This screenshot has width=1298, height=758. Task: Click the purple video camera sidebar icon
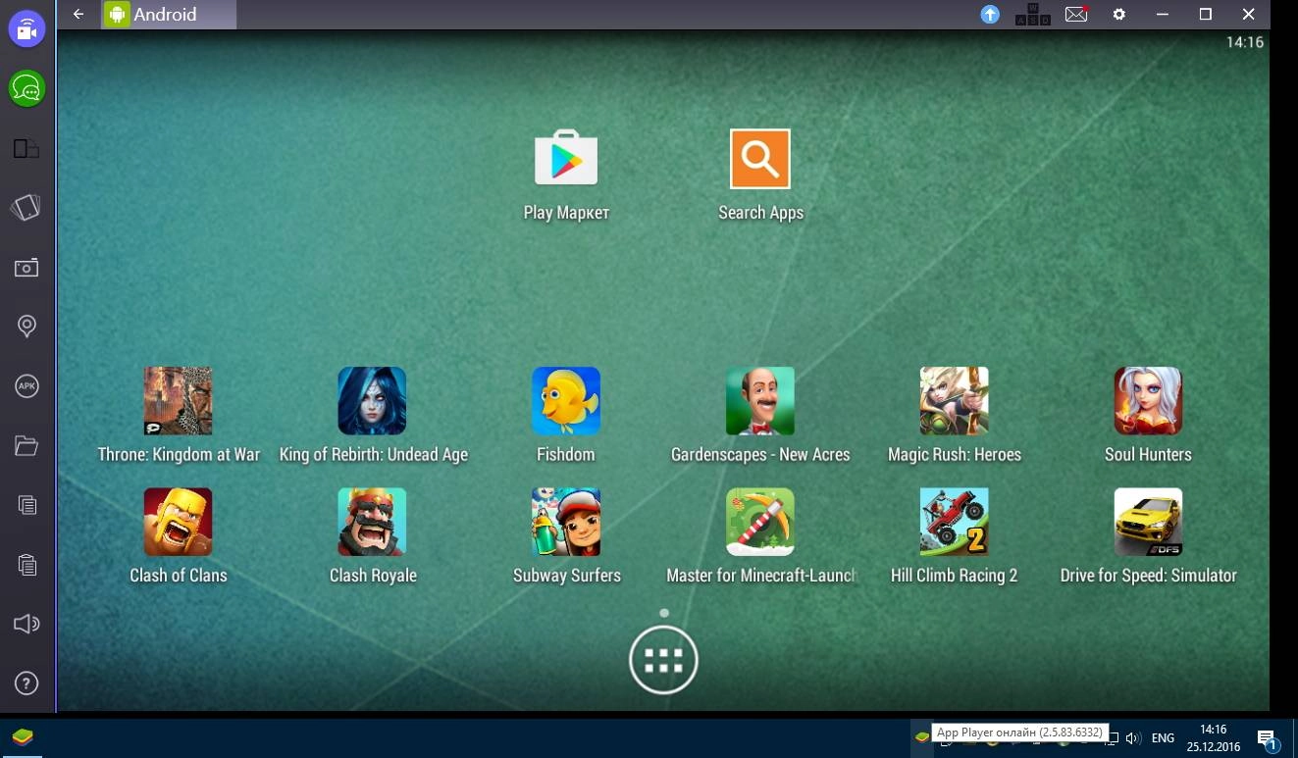pyautogui.click(x=26, y=29)
